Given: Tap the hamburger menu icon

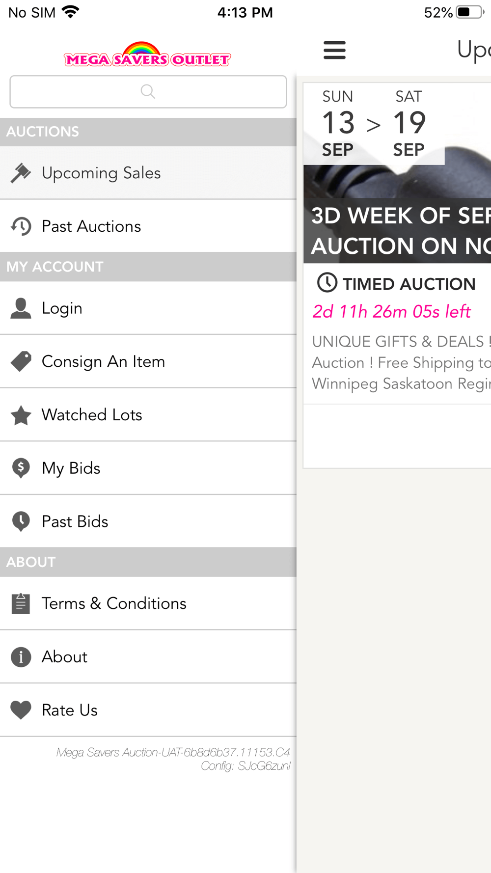Looking at the screenshot, I should tap(334, 50).
